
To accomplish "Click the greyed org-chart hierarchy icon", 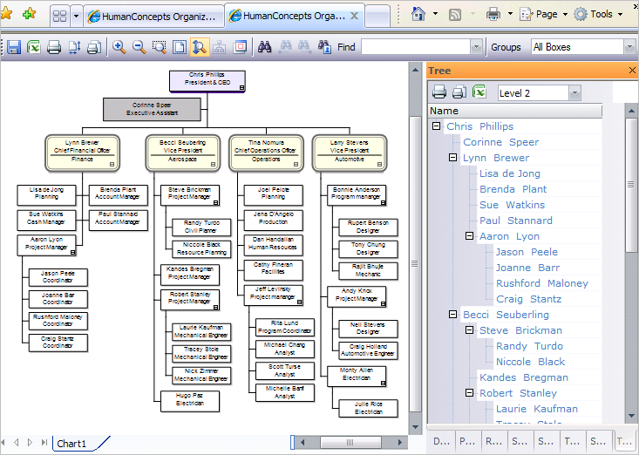I will click(x=220, y=47).
